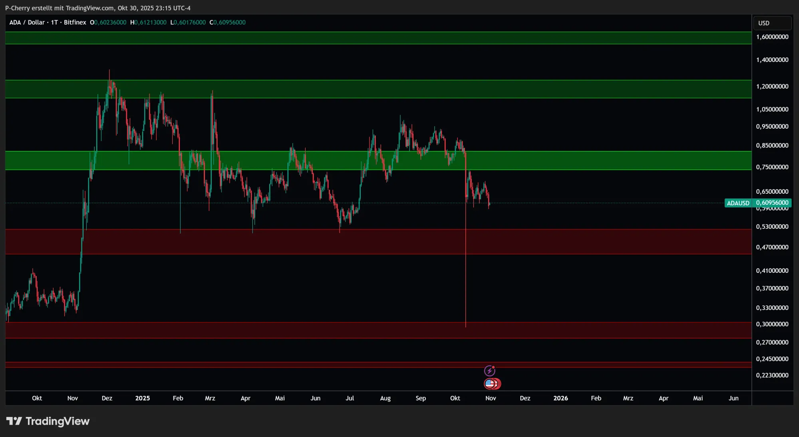Open the 1T timeframe selector

click(55, 22)
